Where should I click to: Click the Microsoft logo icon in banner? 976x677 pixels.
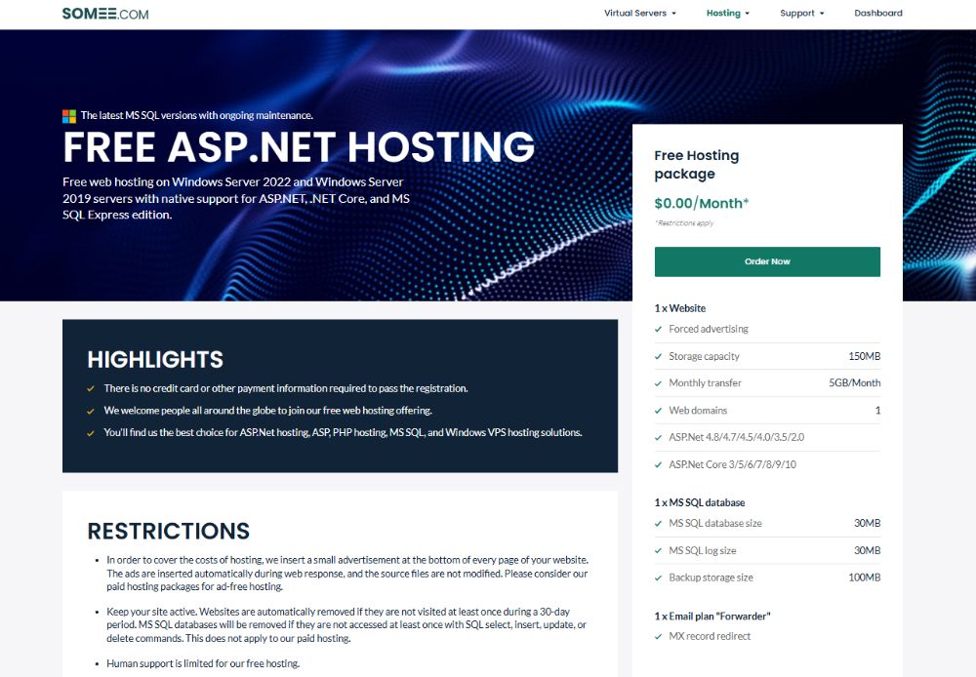click(69, 116)
